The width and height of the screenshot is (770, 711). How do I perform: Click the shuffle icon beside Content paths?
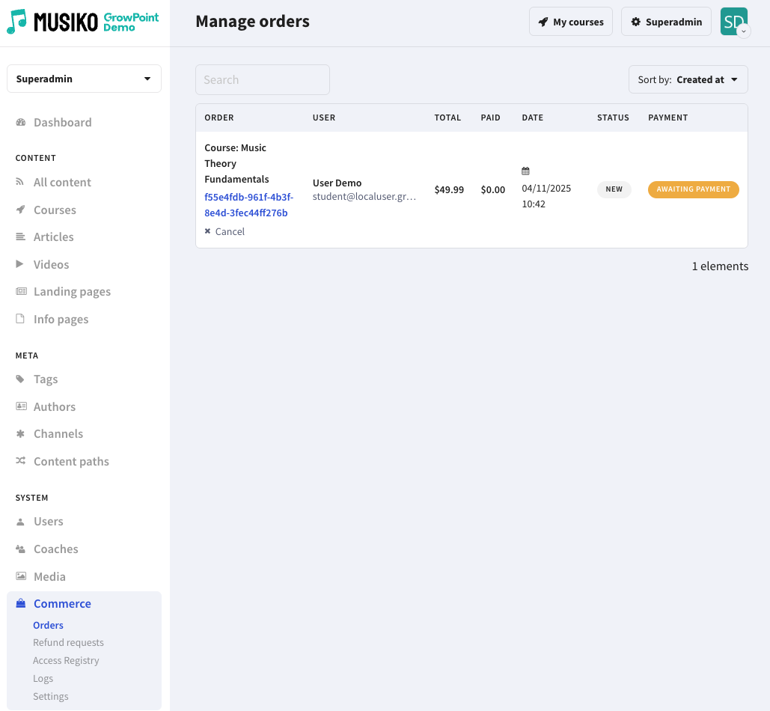[x=21, y=461]
